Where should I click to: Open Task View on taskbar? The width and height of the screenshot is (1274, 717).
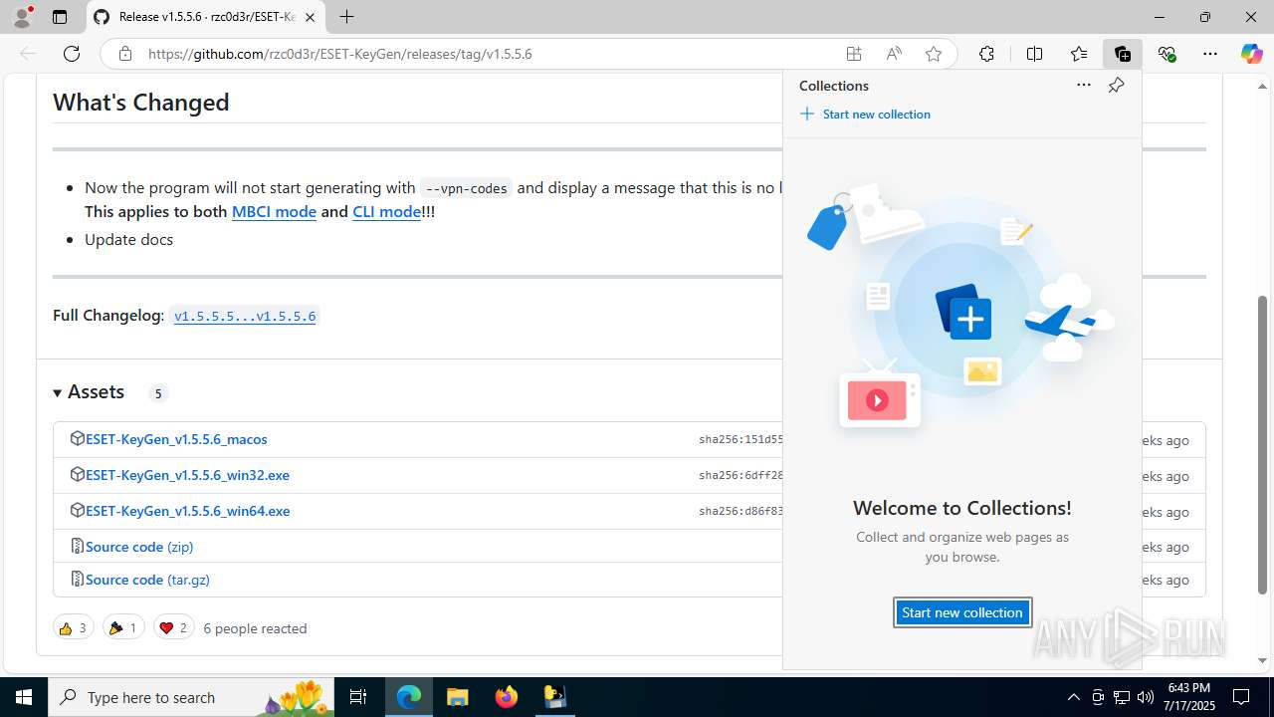coord(359,697)
